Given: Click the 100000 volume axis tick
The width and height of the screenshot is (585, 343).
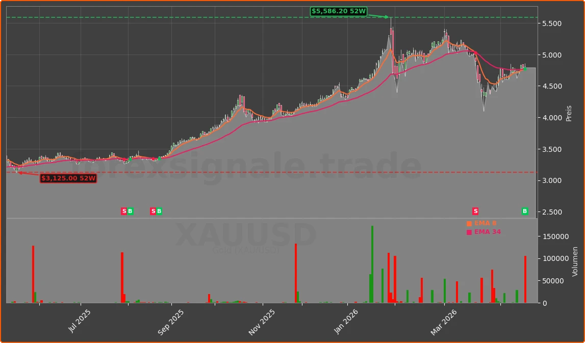Looking at the screenshot, I should (555, 259).
